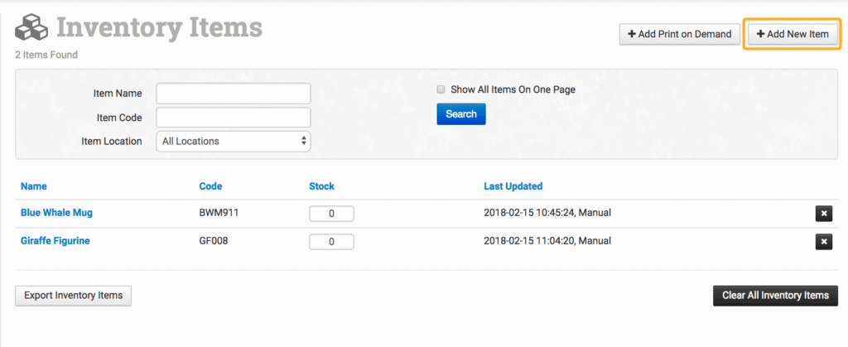
Task: Export Inventory Items to file
Action: point(73,296)
